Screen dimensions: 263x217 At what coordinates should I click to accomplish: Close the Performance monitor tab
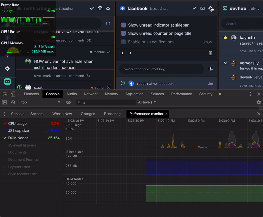coord(166,114)
